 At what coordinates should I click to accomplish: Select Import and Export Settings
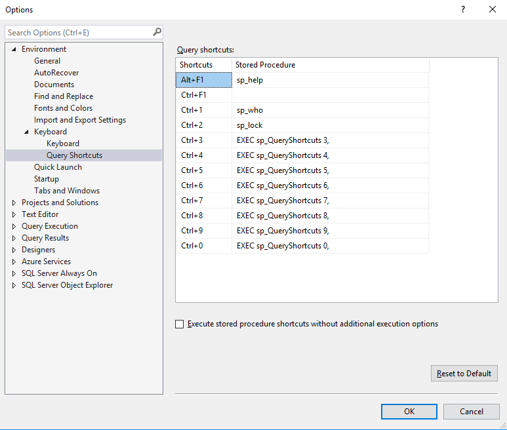pos(80,120)
